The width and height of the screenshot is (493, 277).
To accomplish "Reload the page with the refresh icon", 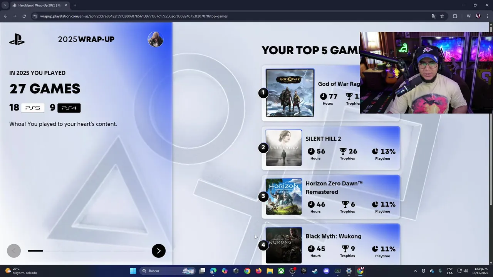I will (x=24, y=16).
